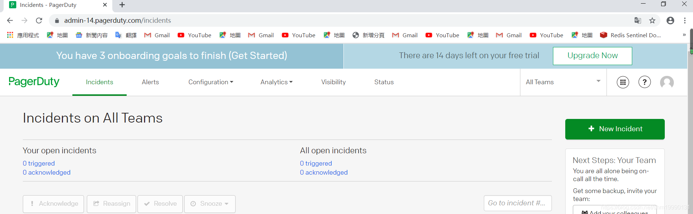Viewport: 693px width, 214px height.
Task: Click the site lock icon in address bar
Action: click(x=57, y=21)
